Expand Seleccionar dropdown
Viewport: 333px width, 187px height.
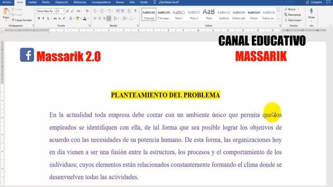pyautogui.click(x=293, y=20)
